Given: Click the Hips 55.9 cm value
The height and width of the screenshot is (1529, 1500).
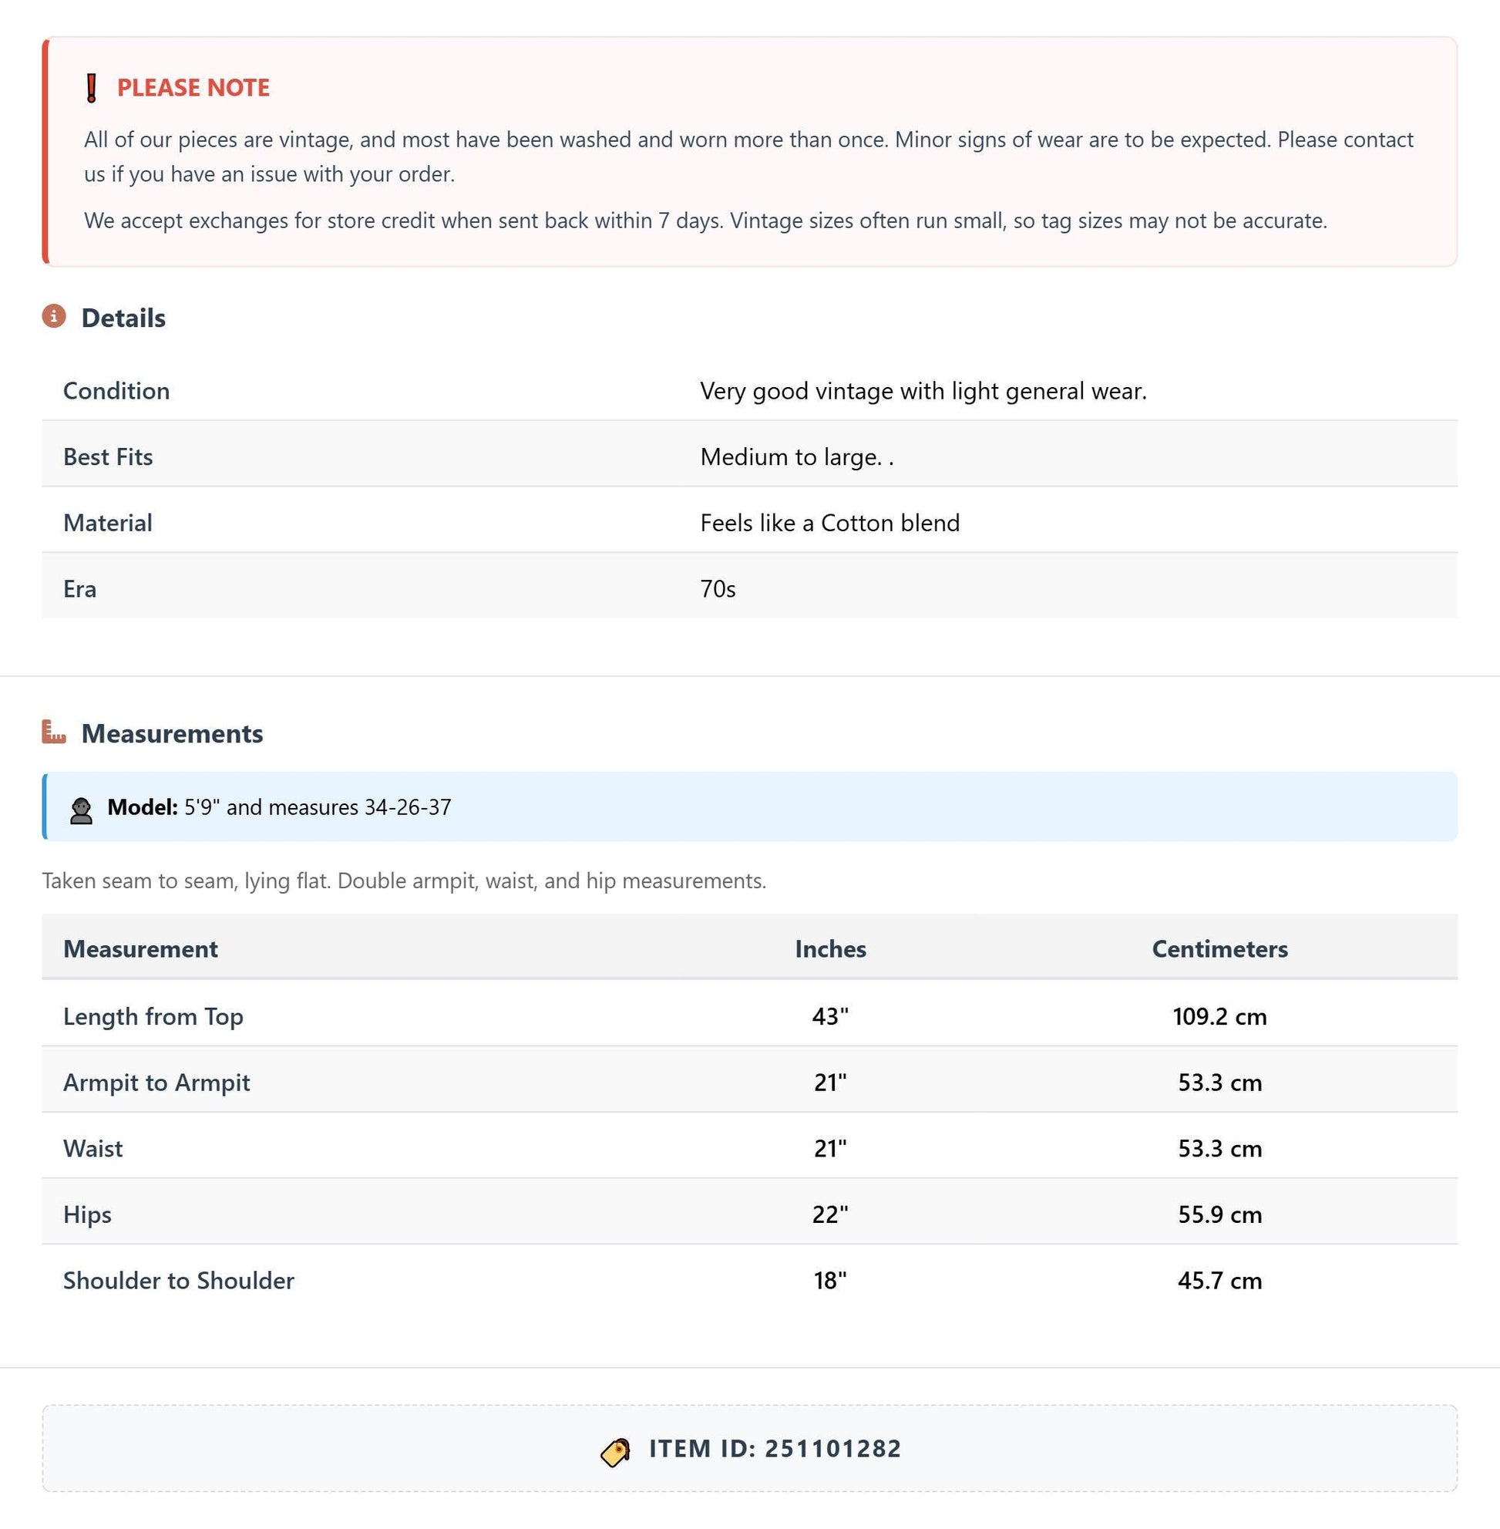Looking at the screenshot, I should pyautogui.click(x=1219, y=1214).
